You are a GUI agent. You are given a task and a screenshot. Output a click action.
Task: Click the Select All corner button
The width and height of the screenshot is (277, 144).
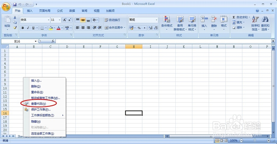click(x=5, y=47)
